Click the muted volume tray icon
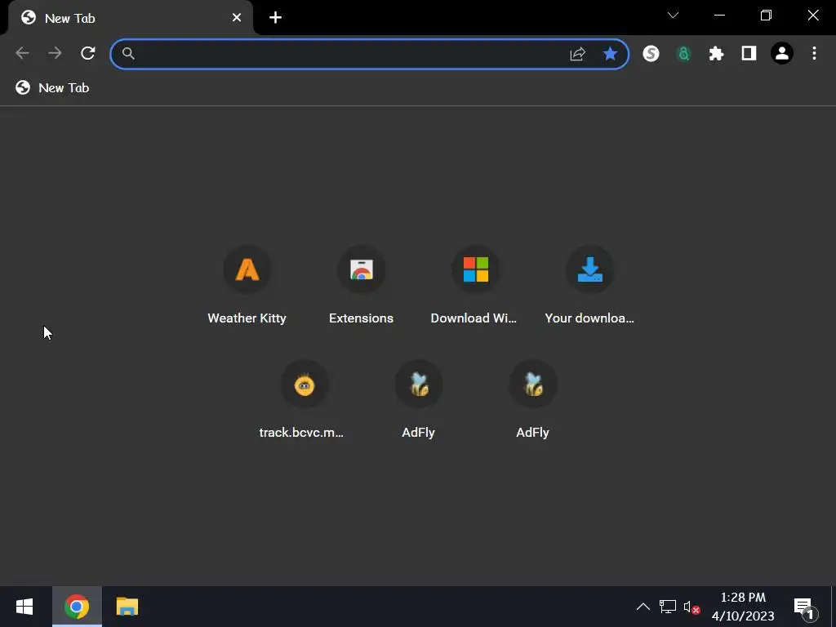836x627 pixels. [x=691, y=607]
